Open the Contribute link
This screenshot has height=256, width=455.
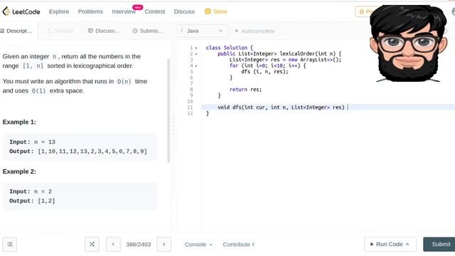(239, 245)
